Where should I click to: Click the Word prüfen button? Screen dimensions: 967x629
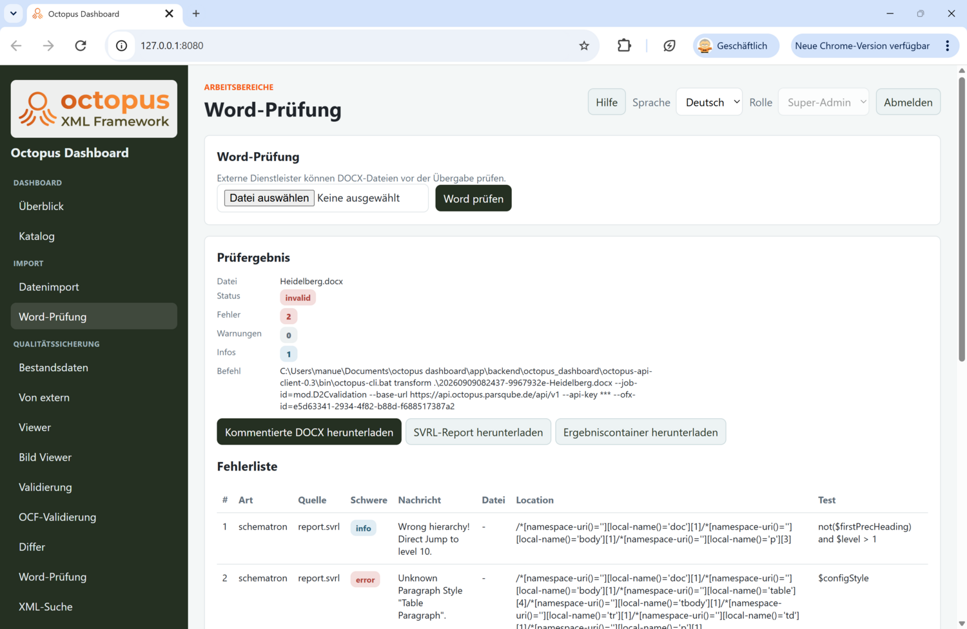[473, 198]
